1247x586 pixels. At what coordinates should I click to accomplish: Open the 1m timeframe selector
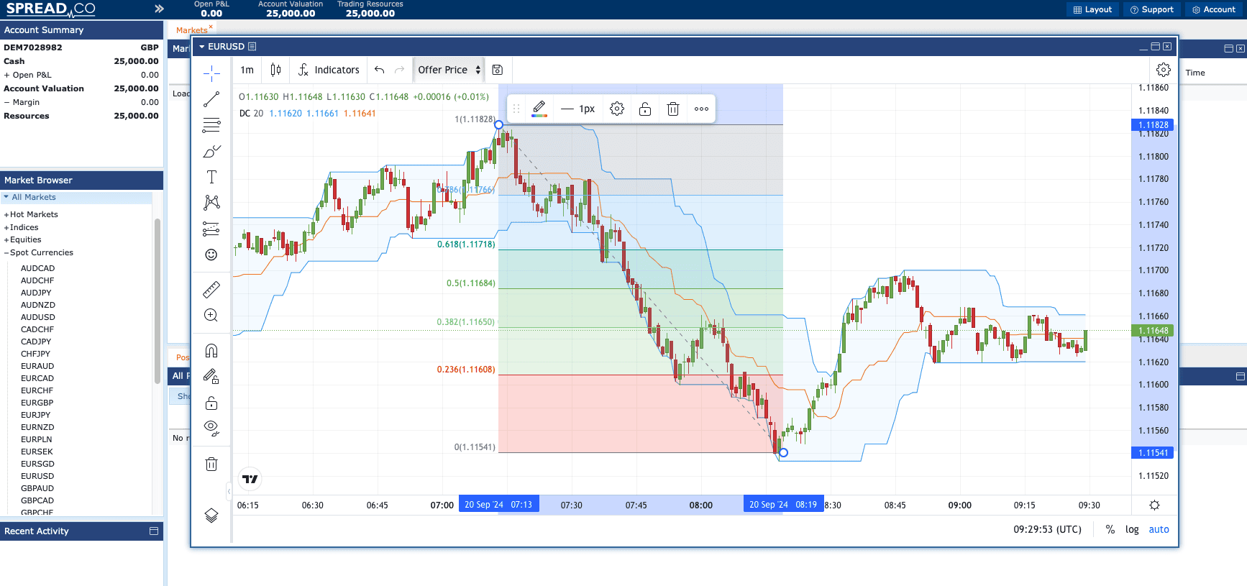247,70
